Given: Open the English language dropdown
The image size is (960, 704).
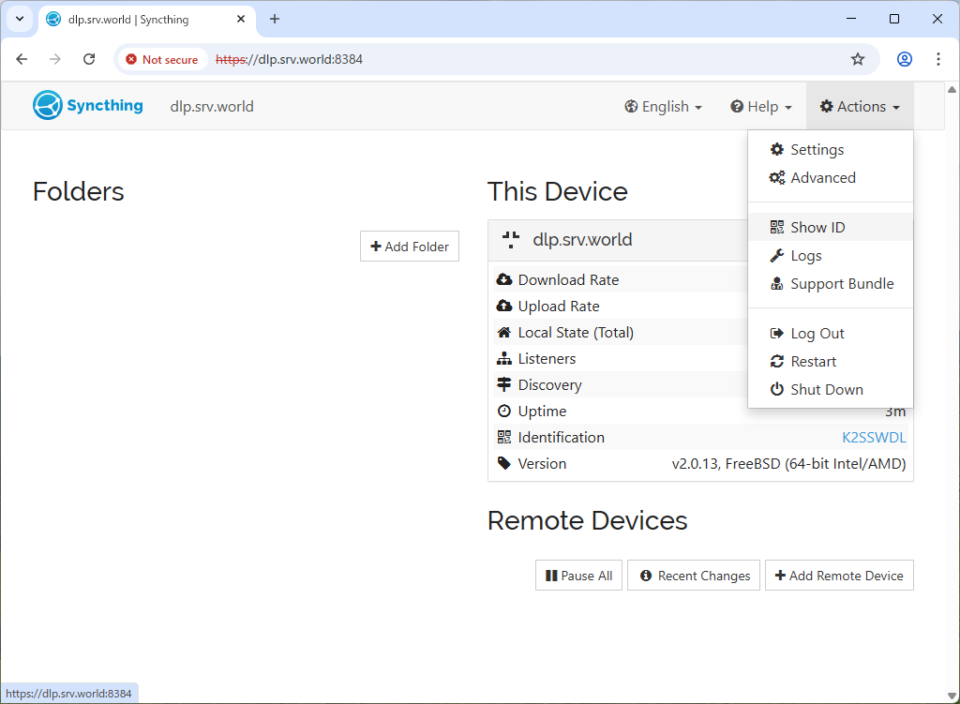Looking at the screenshot, I should pos(663,107).
